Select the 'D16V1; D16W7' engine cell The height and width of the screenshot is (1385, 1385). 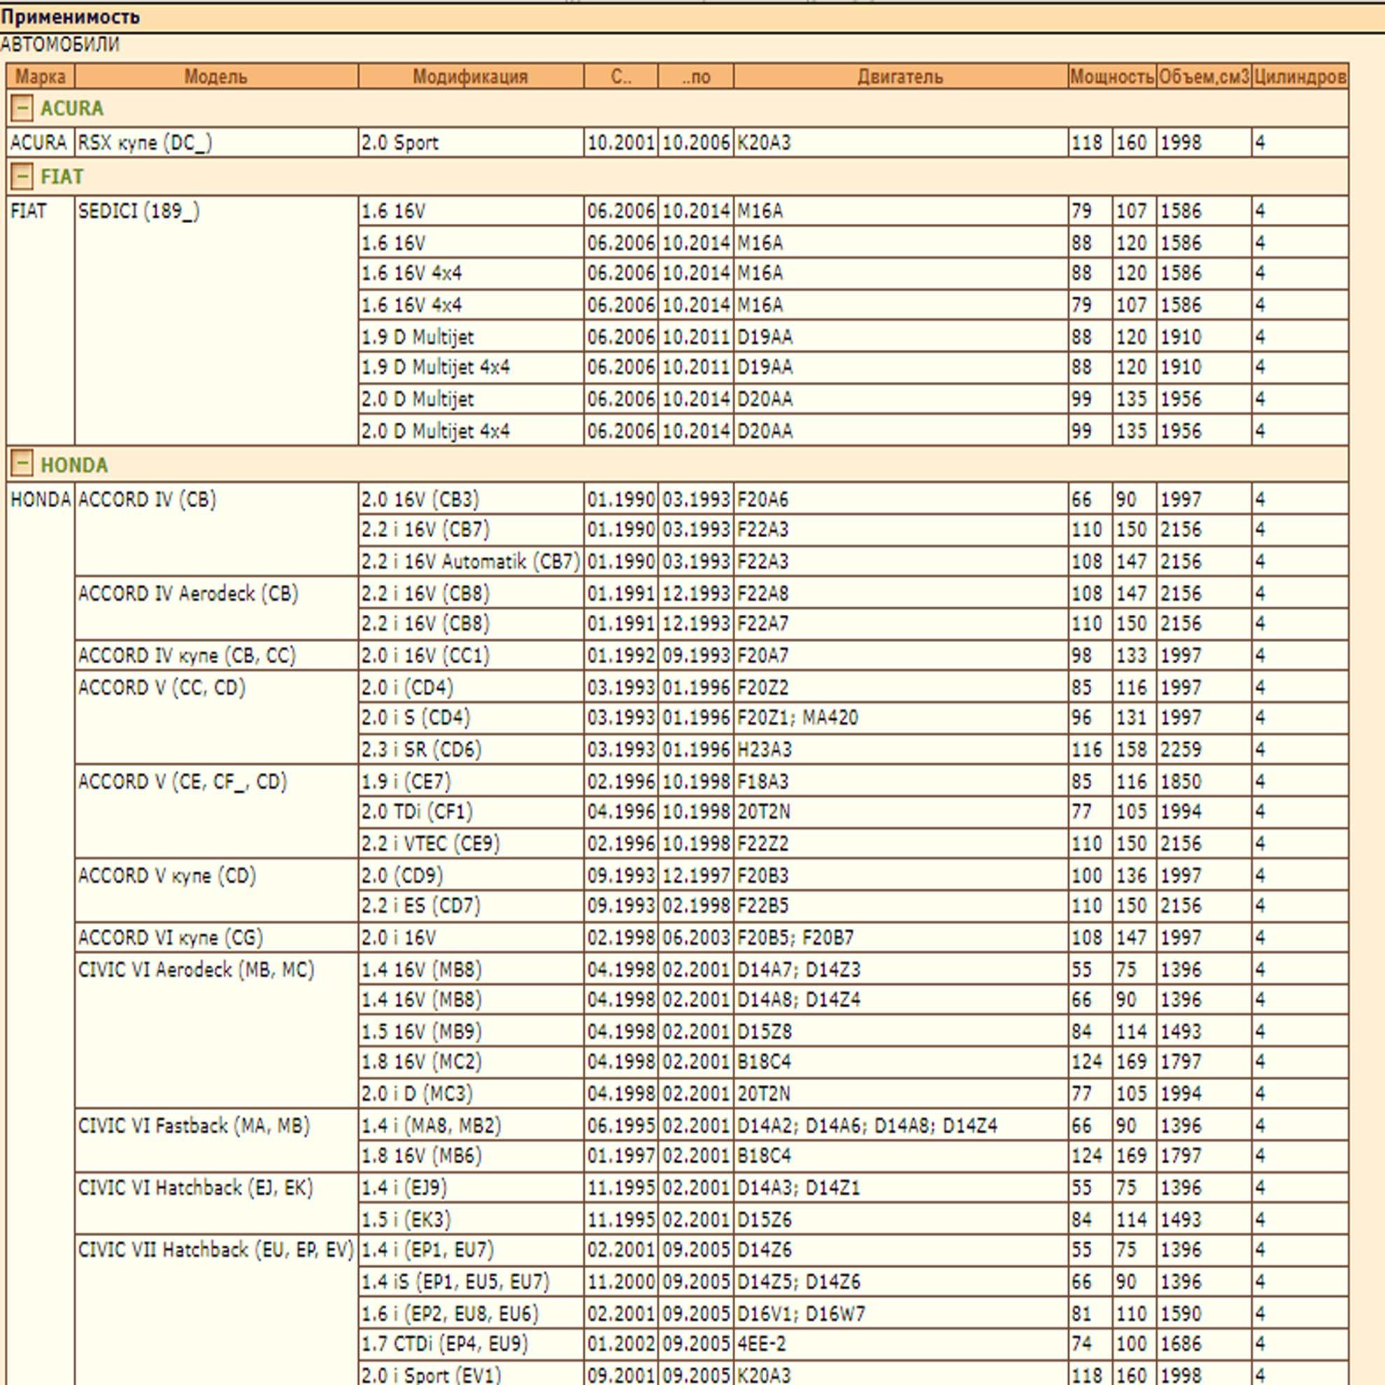(x=900, y=1314)
